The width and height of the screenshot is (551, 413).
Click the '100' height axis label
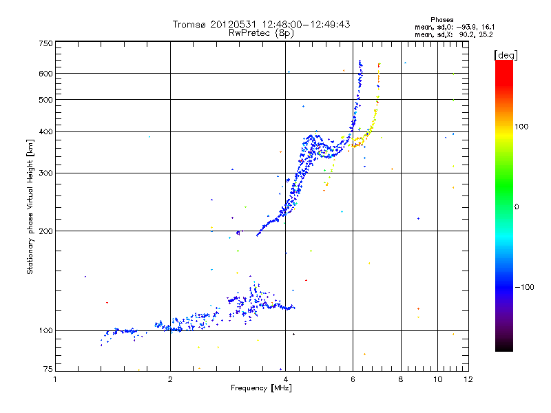45,331
